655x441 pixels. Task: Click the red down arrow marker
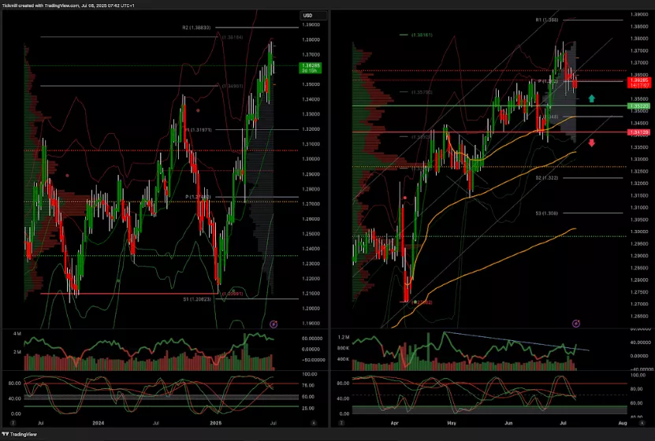[592, 143]
